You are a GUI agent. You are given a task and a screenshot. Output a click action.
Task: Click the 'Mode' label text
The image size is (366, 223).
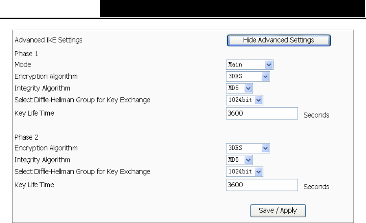point(22,65)
